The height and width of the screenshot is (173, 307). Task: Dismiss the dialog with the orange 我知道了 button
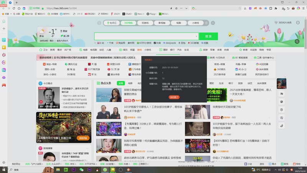click(174, 97)
